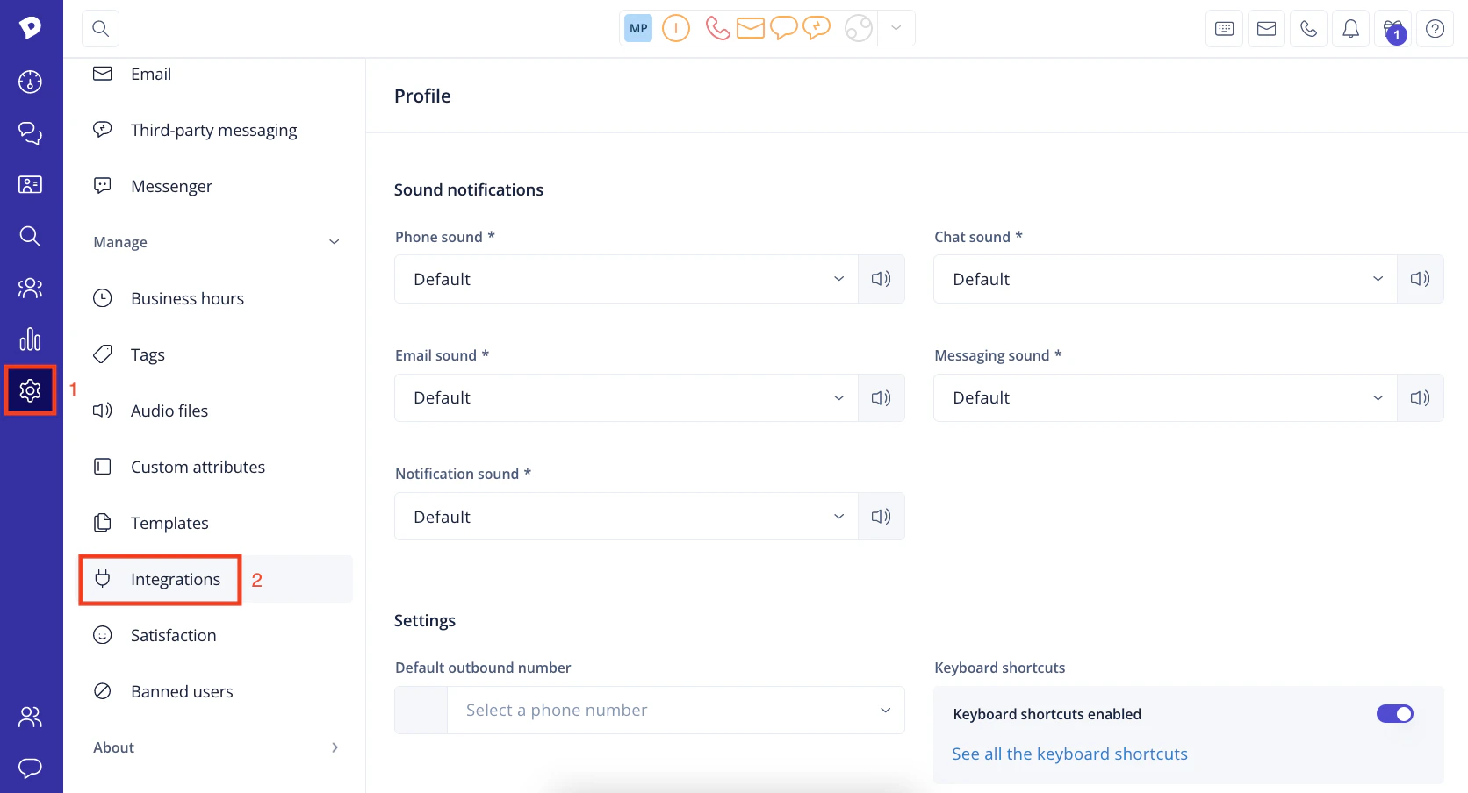The height and width of the screenshot is (793, 1468).
Task: Open Select a phone number dropdown
Action: click(676, 711)
